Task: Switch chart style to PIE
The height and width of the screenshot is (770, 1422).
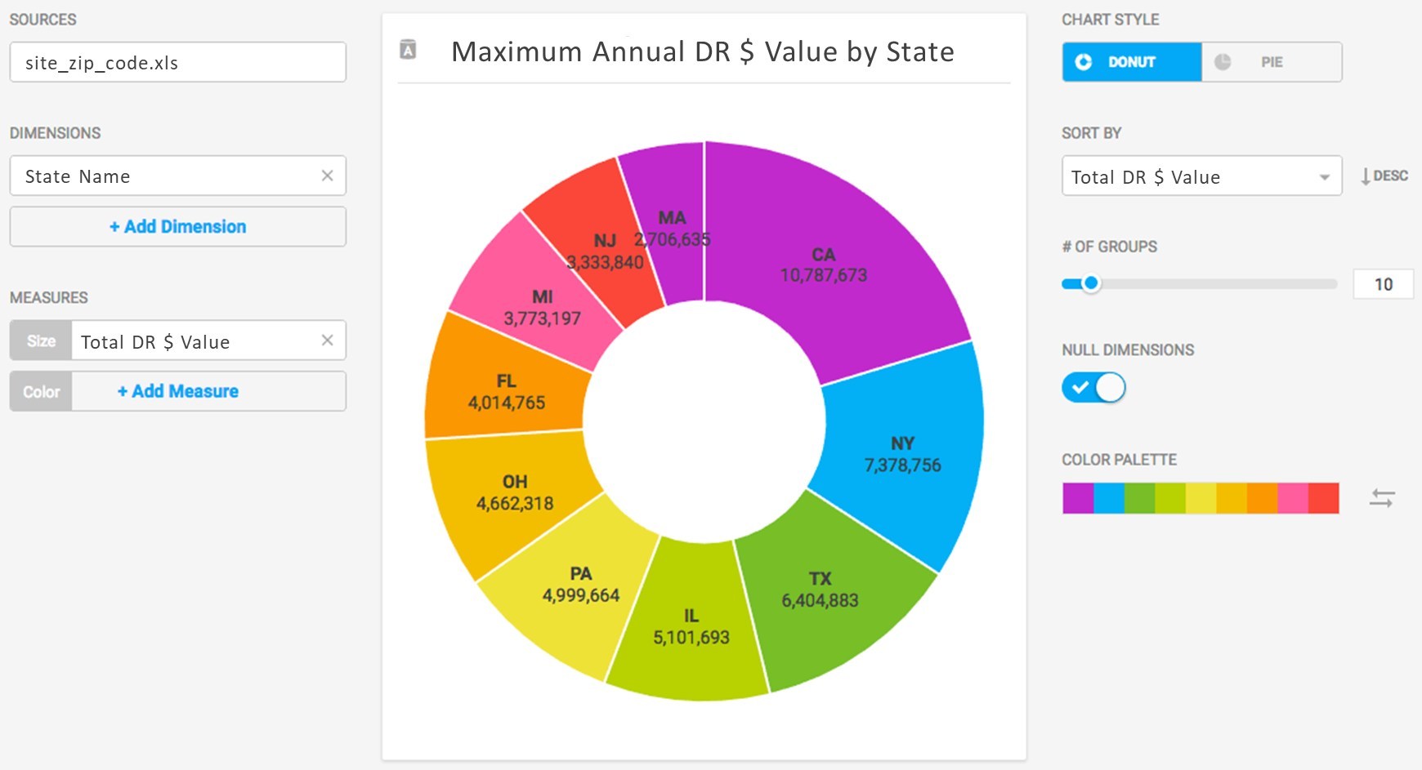Action: [1271, 61]
